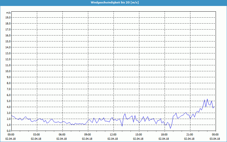Click the 0,0 y-axis origin label
Screen dimensions: 227x142
(x=8, y=131)
